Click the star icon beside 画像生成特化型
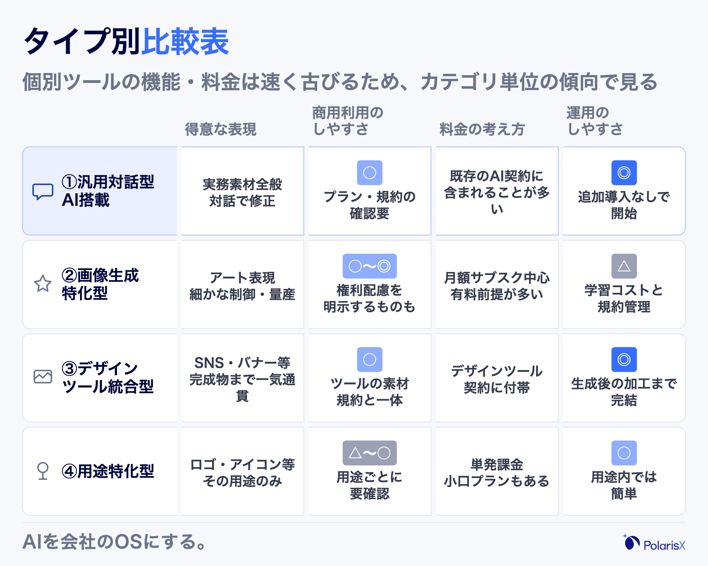The image size is (708, 566). coord(43,284)
